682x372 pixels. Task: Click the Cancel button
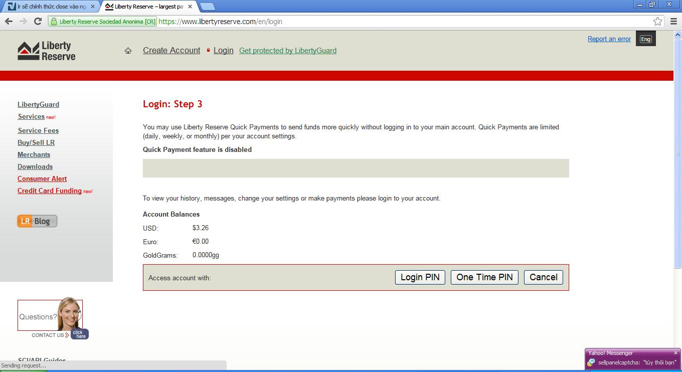point(544,277)
